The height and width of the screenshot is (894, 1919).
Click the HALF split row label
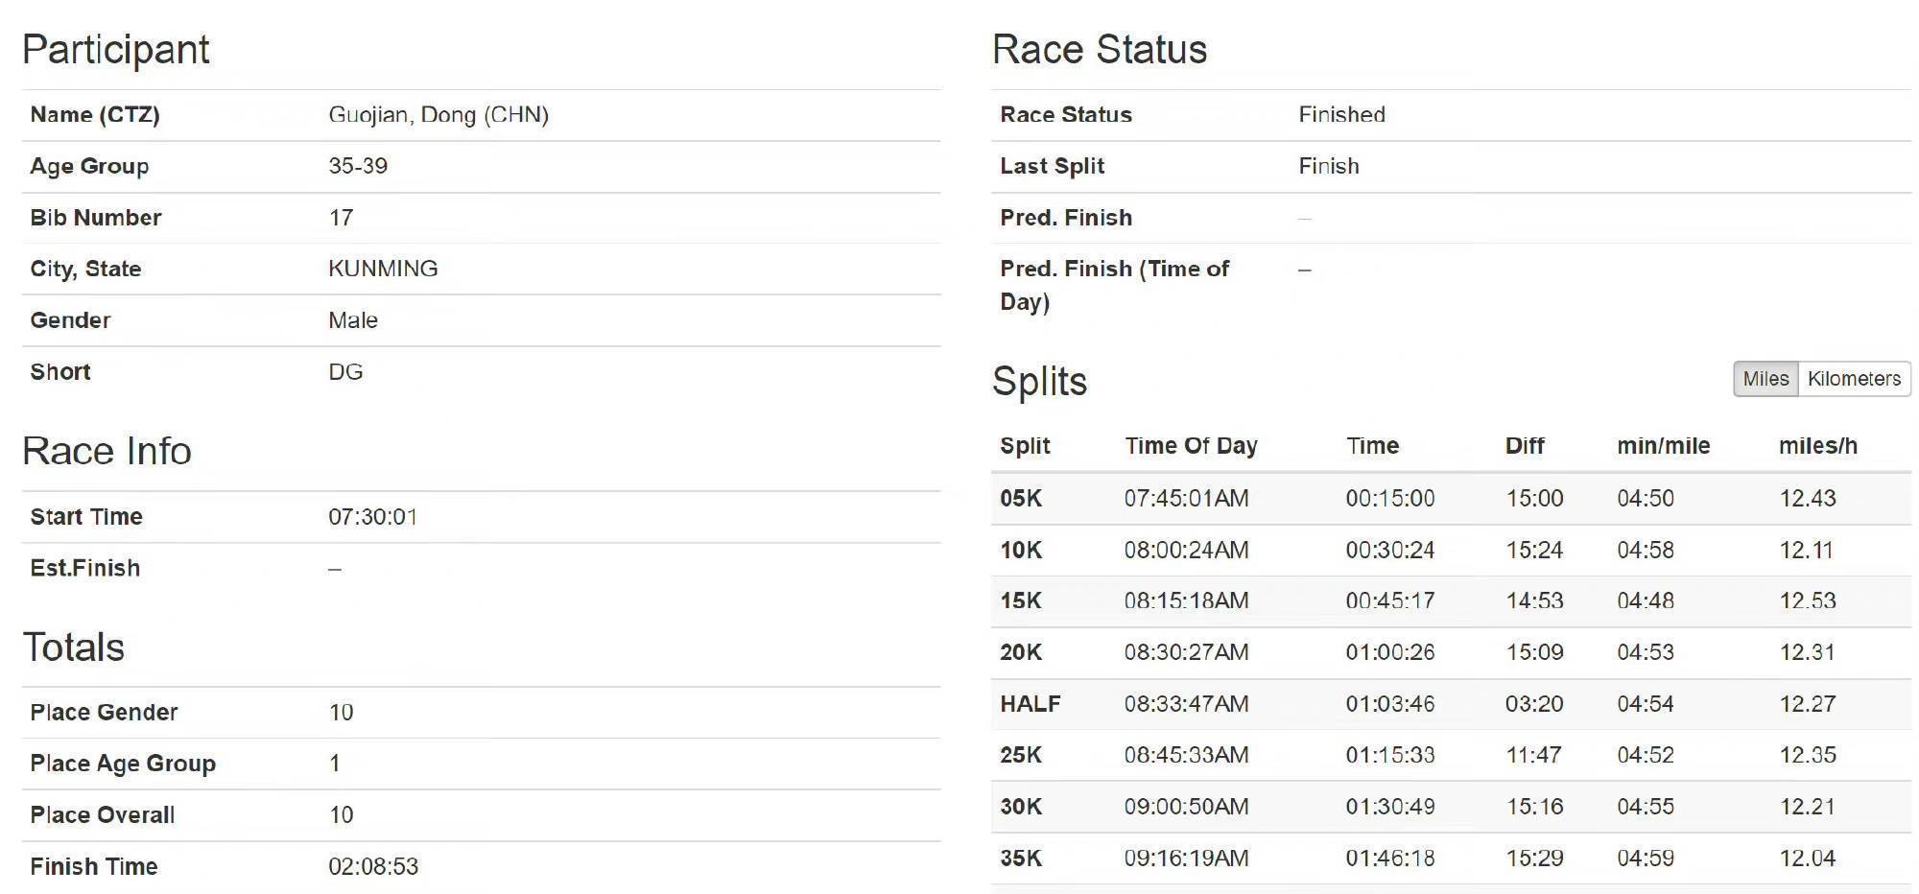(1030, 704)
